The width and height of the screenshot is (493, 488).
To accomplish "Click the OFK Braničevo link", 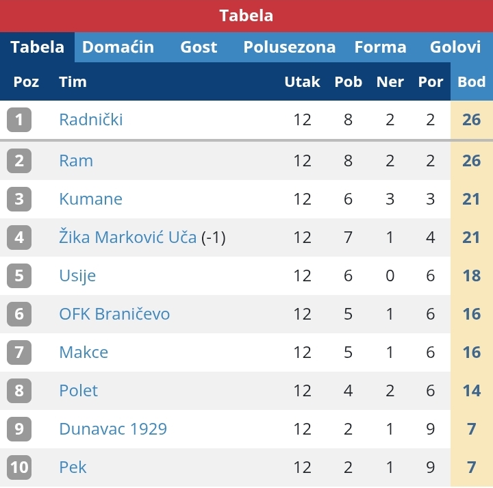I will click(x=114, y=314).
